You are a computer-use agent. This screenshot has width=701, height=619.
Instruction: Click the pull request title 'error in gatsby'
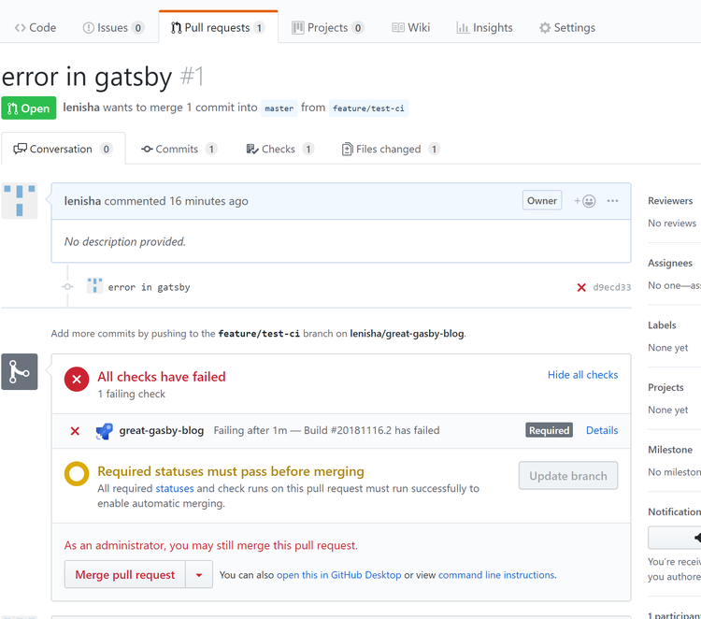87,77
